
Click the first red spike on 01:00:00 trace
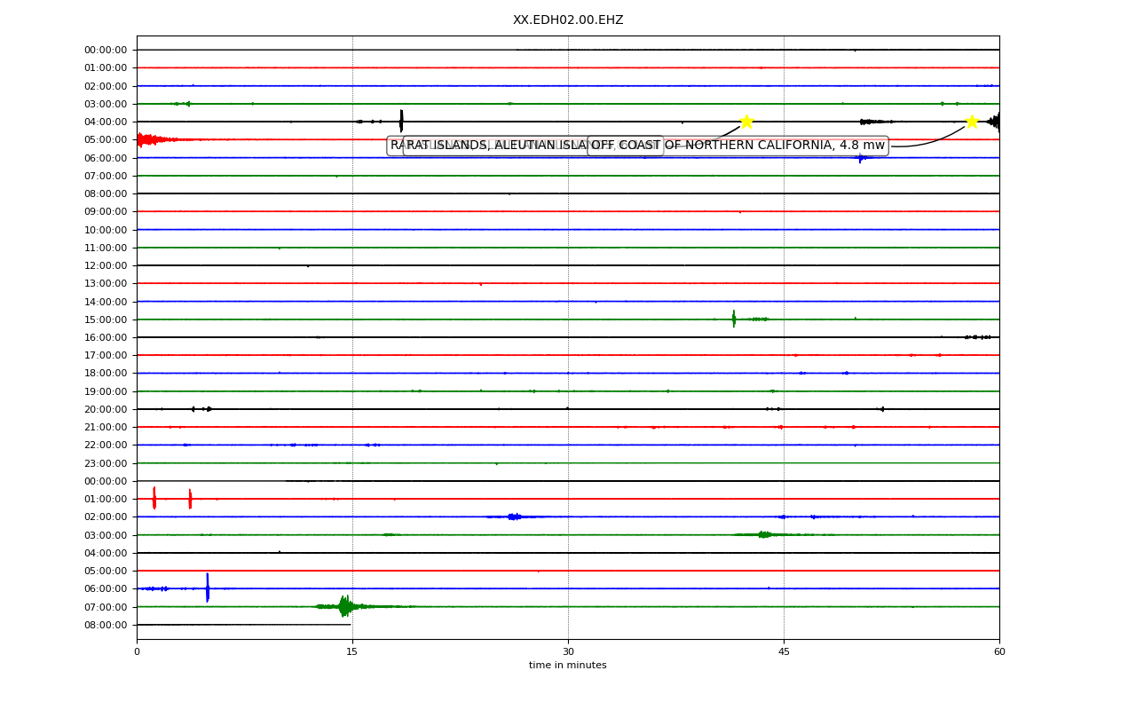click(154, 498)
